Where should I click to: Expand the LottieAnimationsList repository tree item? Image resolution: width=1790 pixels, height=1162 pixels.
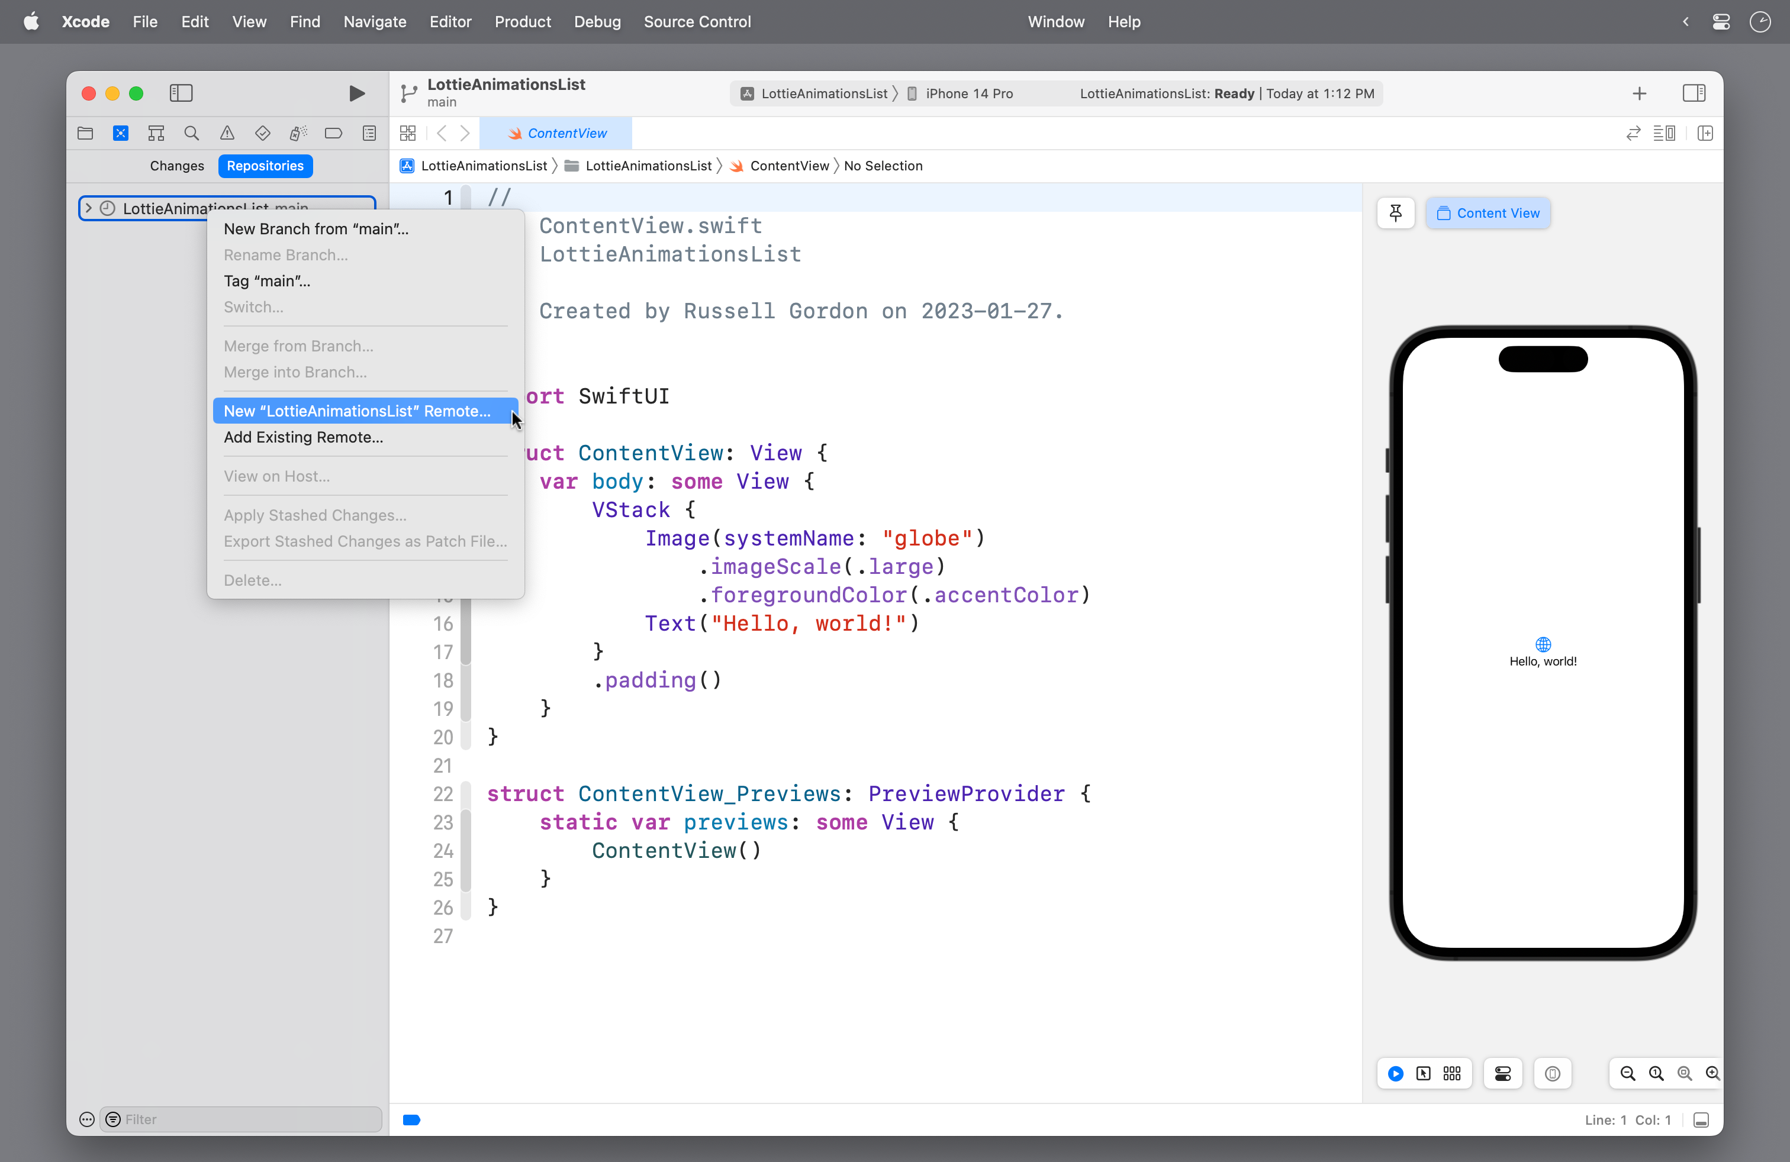(89, 208)
